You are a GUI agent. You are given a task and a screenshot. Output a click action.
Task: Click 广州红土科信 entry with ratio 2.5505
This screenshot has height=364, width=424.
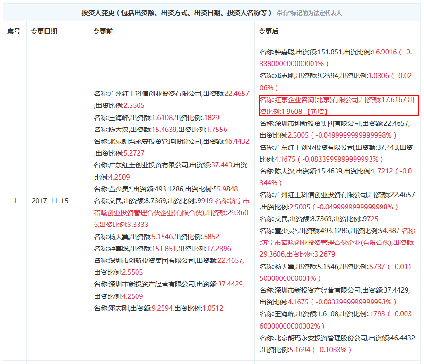click(x=172, y=100)
